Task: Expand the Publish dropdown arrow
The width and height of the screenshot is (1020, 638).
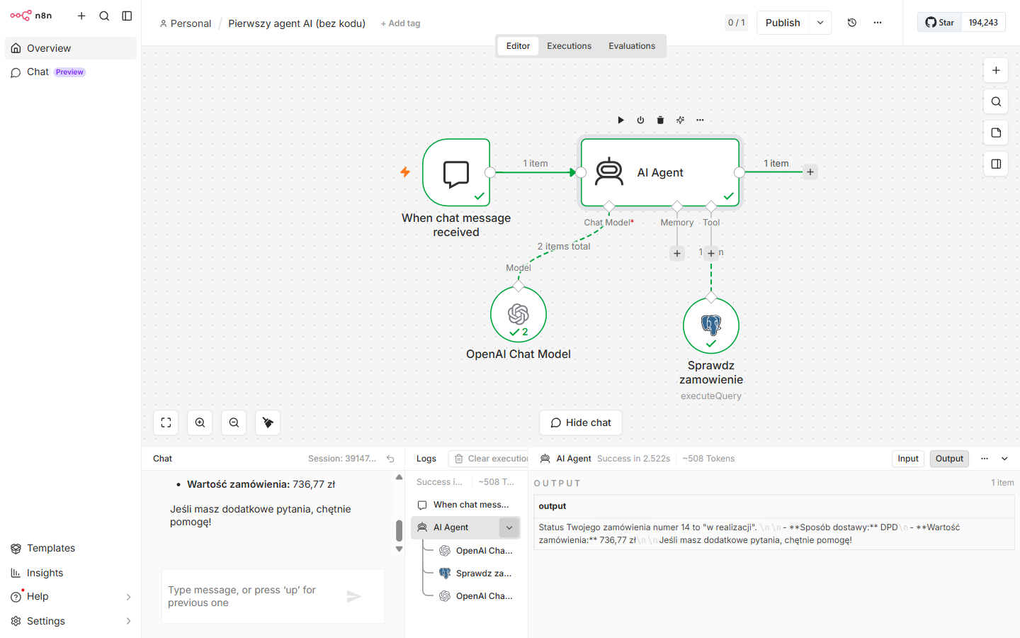Action: coord(820,23)
